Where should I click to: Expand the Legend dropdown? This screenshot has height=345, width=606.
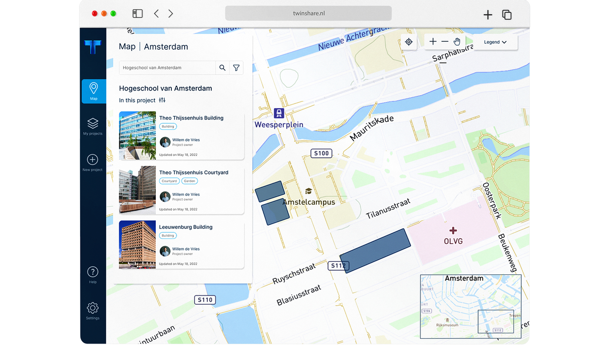(495, 42)
